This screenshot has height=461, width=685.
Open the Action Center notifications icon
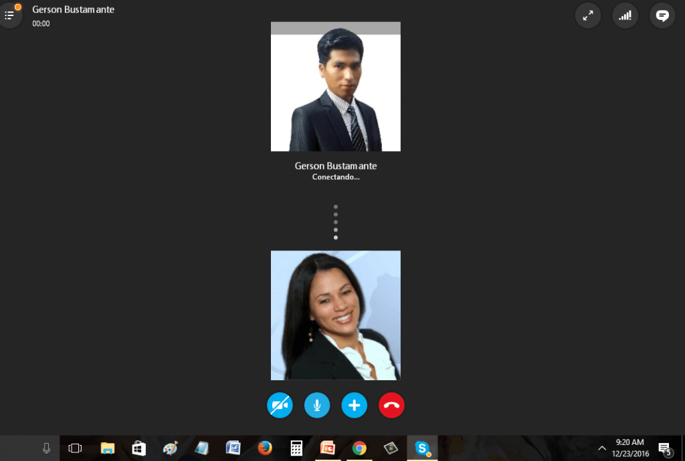(664, 448)
